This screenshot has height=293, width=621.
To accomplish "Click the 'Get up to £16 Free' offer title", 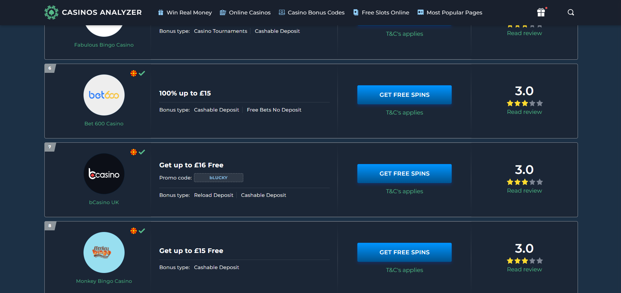I will [x=191, y=165].
